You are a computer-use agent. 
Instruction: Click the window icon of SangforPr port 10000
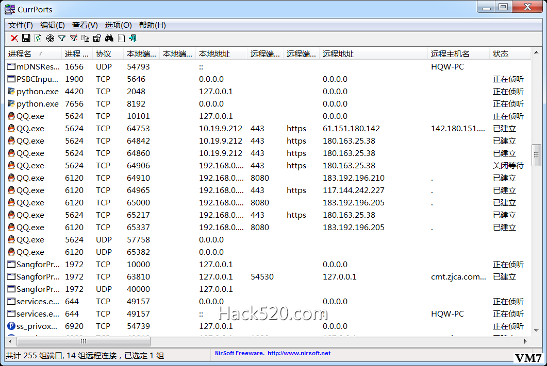[x=11, y=264]
